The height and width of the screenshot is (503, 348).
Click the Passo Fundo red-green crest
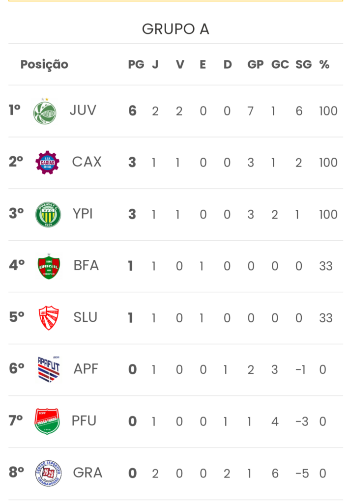pos(47,421)
